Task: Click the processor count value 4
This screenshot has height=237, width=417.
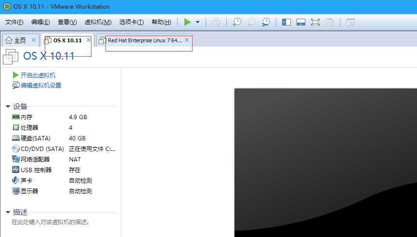Action: point(70,128)
